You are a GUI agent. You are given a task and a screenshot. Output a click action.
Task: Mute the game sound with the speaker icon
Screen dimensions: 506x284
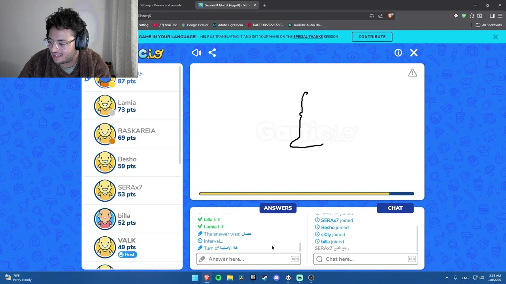coord(196,53)
